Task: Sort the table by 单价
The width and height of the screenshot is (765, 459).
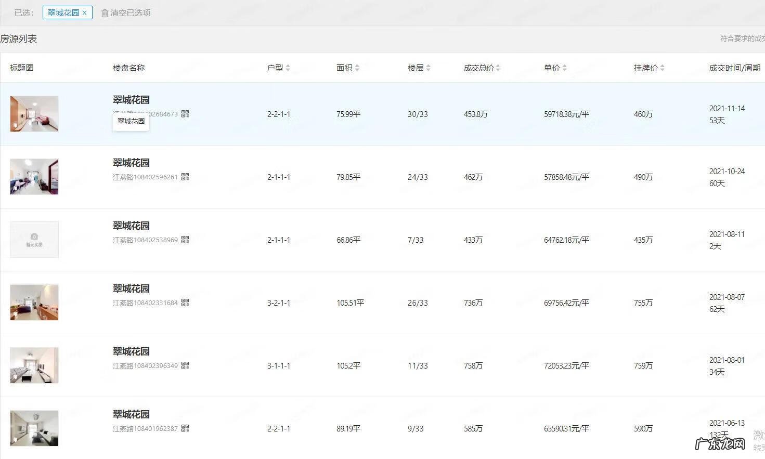Action: (564, 68)
